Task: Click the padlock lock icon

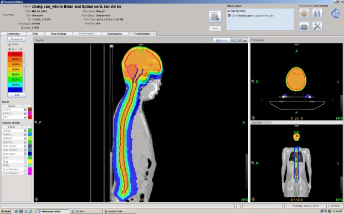Action: (x=317, y=13)
